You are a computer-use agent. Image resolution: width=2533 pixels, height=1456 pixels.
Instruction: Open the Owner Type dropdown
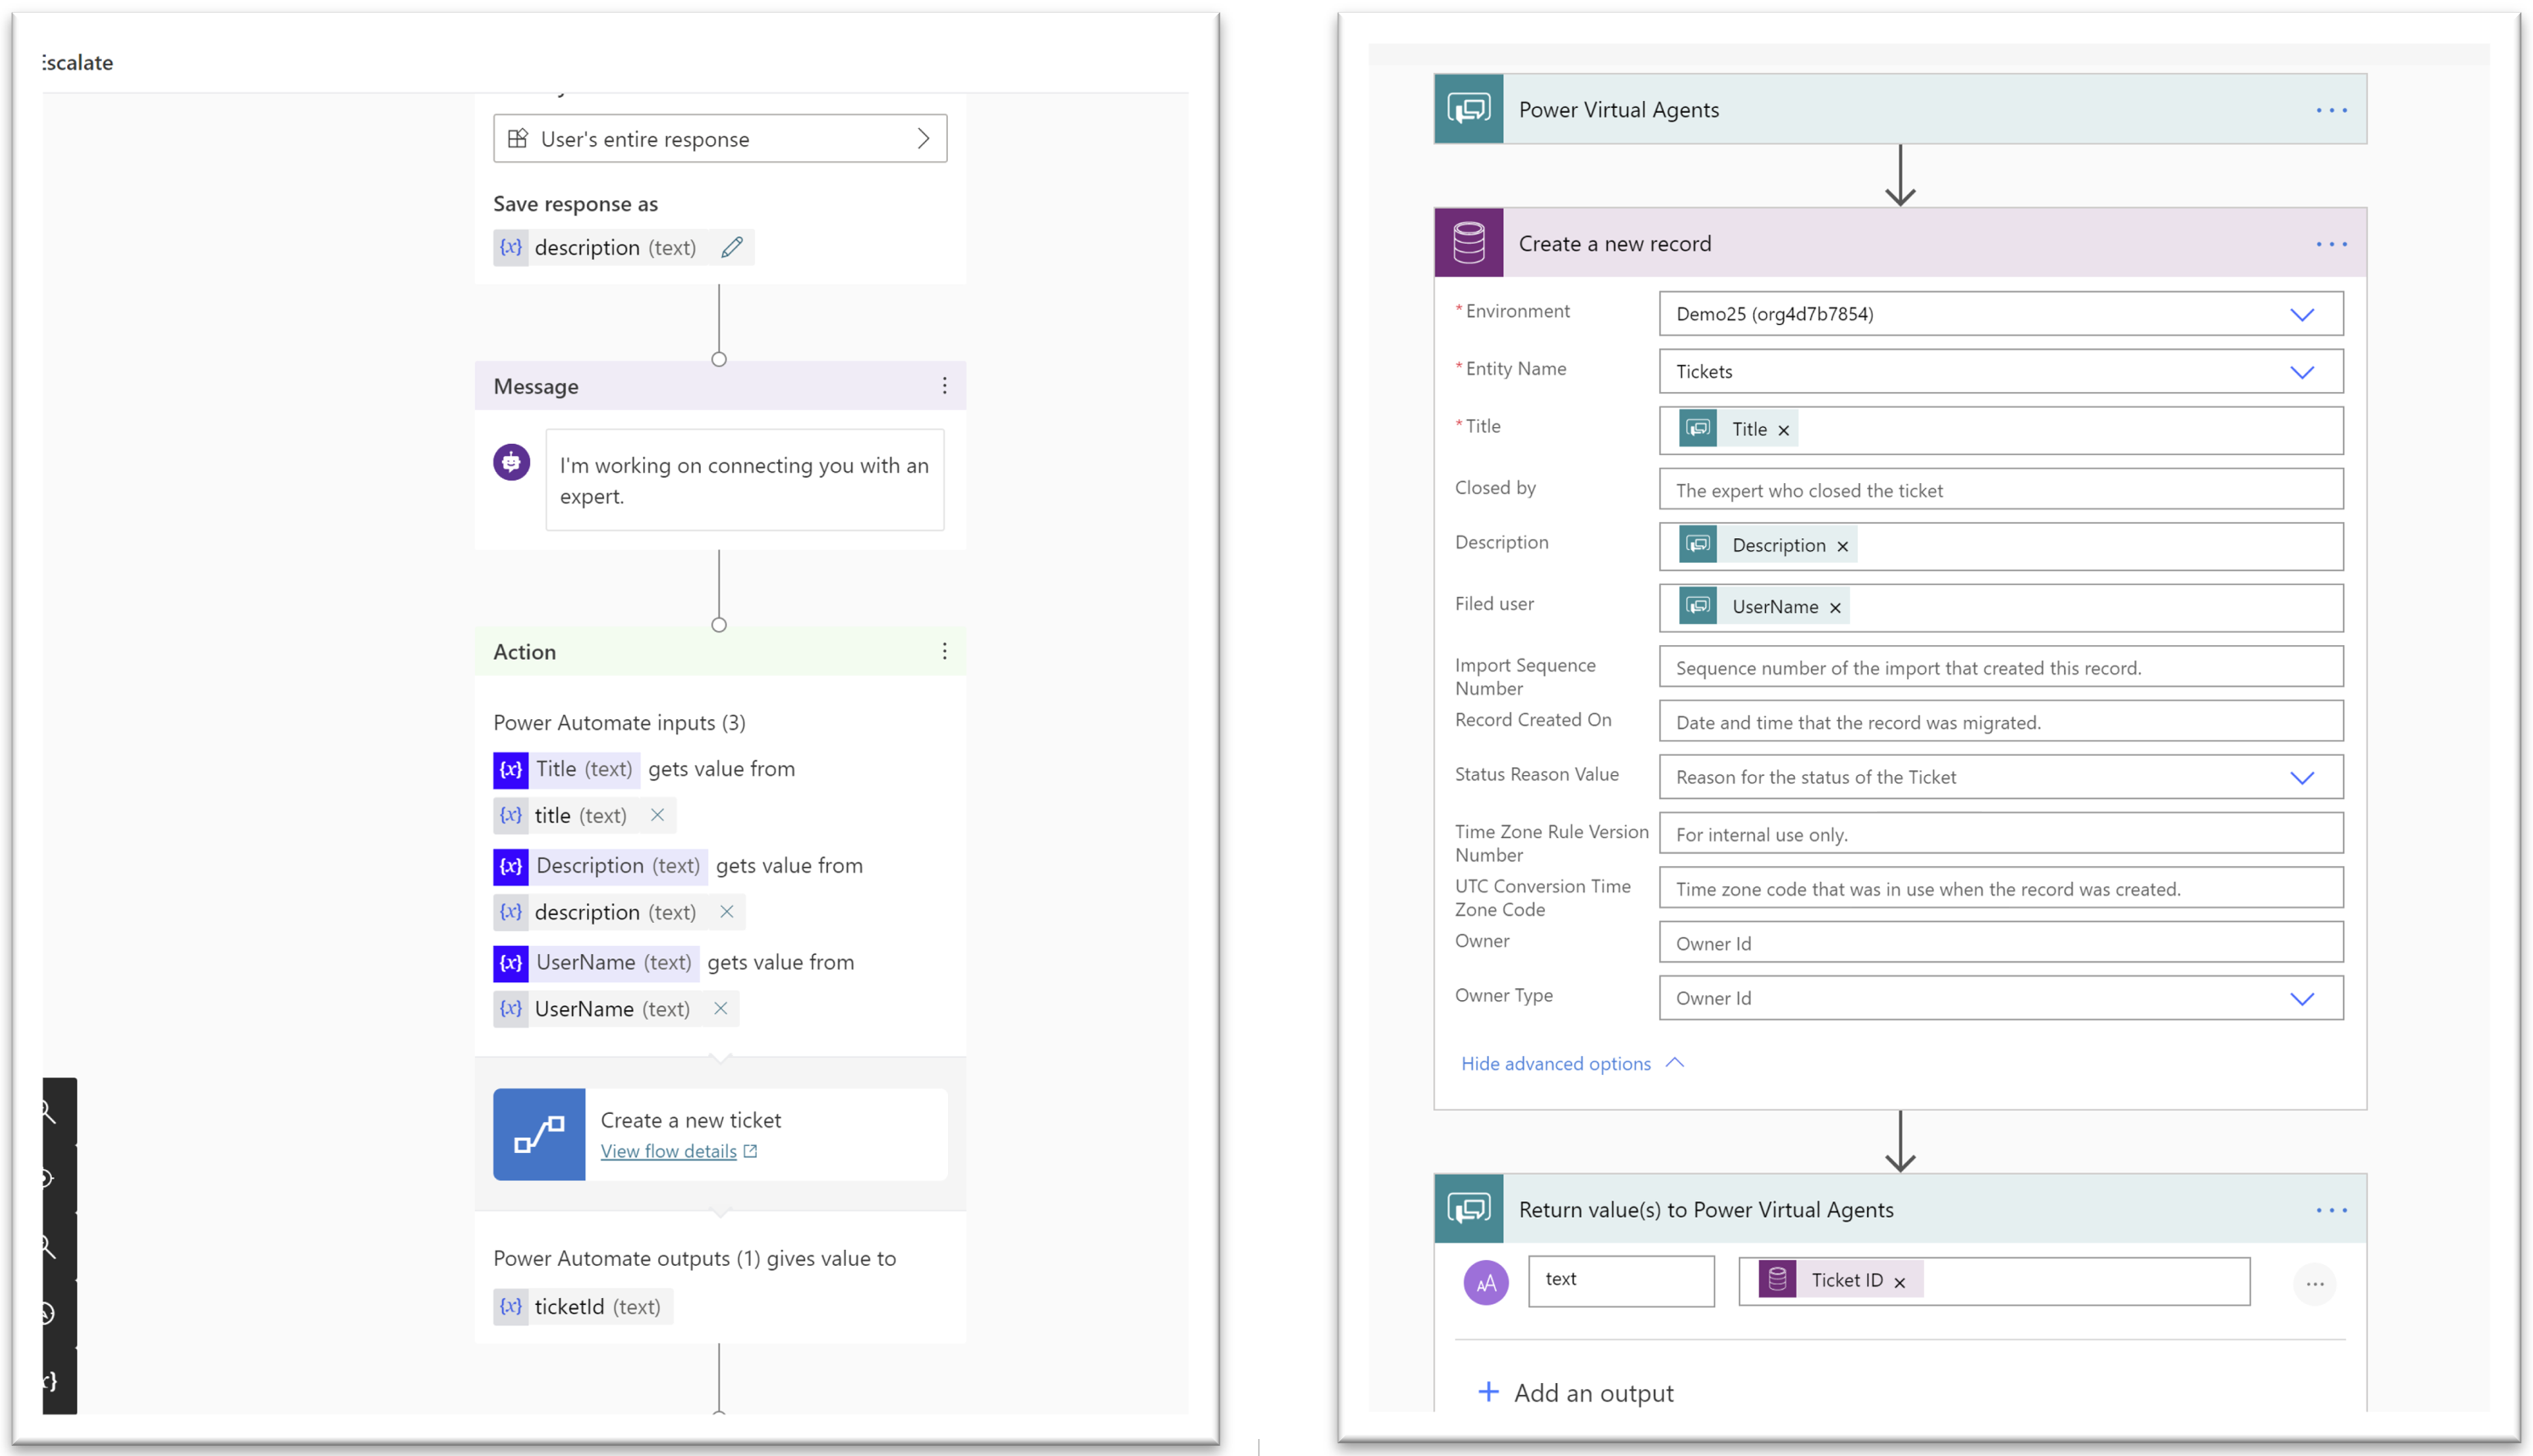coord(2304,998)
